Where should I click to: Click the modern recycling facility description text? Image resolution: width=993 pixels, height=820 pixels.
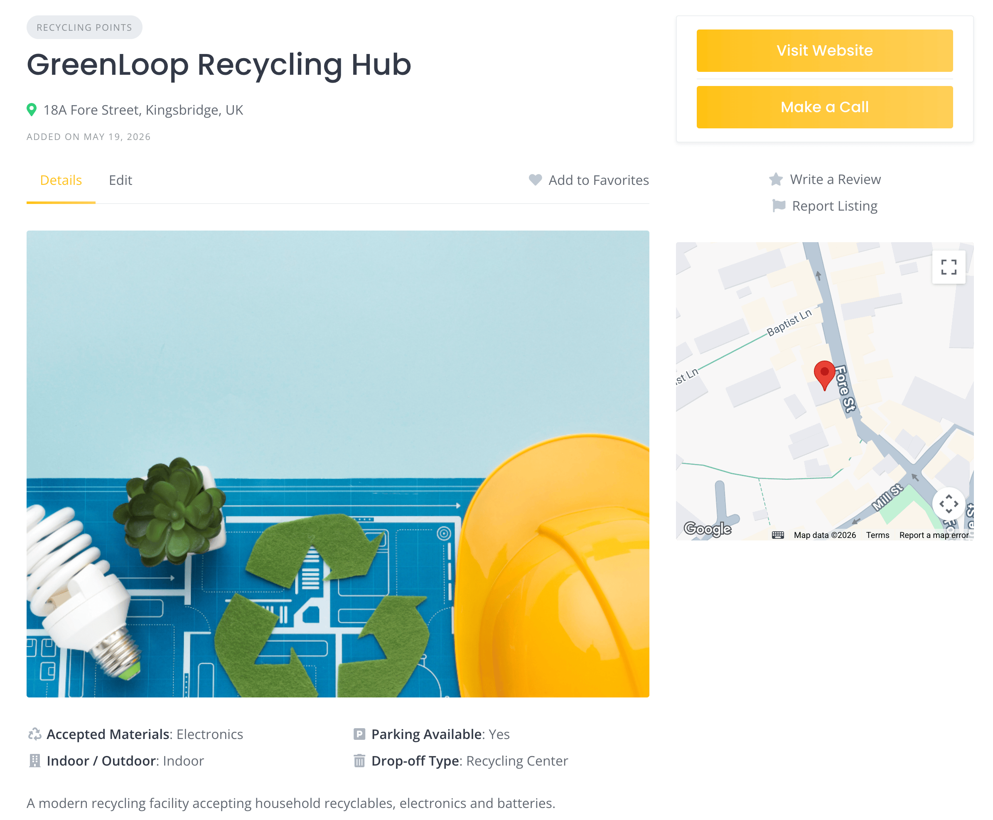[291, 803]
